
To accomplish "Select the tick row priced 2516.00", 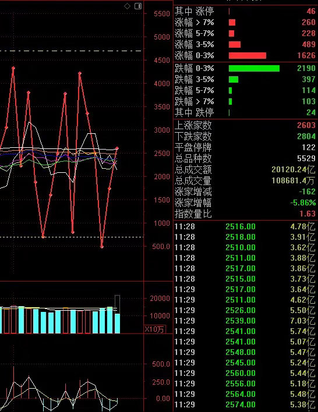I will tap(245, 226).
